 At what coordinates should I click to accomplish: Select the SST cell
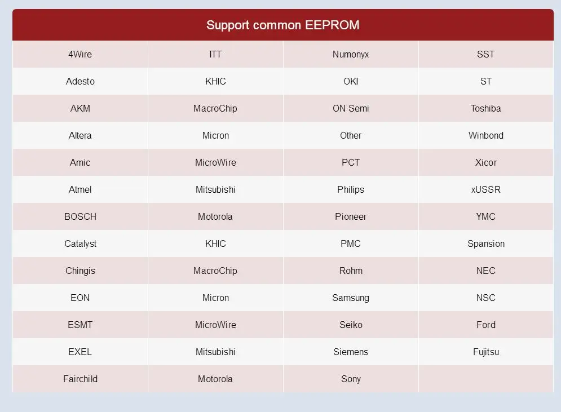pyautogui.click(x=485, y=54)
